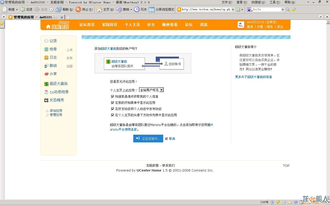330x206 pixels.
Task: Select the 管理我的应用 browser tab
Action: [35, 17]
